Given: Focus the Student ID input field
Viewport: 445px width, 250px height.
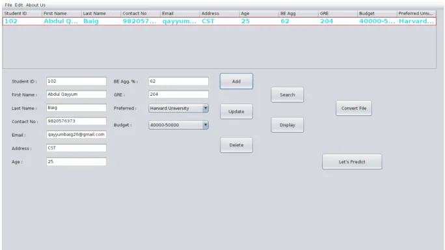Looking at the screenshot, I should coord(76,81).
